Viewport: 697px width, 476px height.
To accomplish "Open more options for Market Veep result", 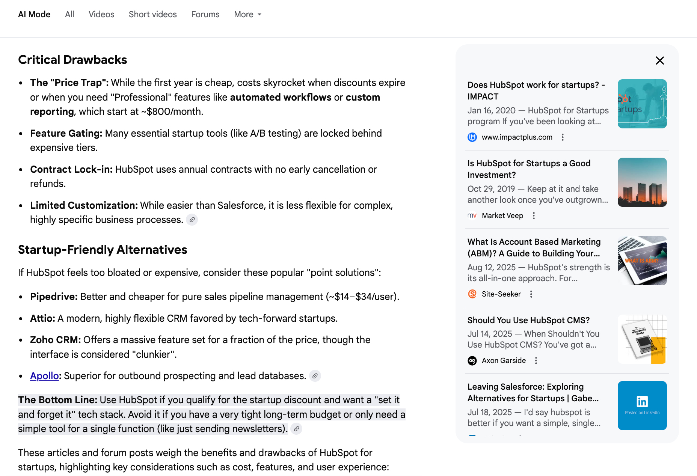I will (x=533, y=215).
